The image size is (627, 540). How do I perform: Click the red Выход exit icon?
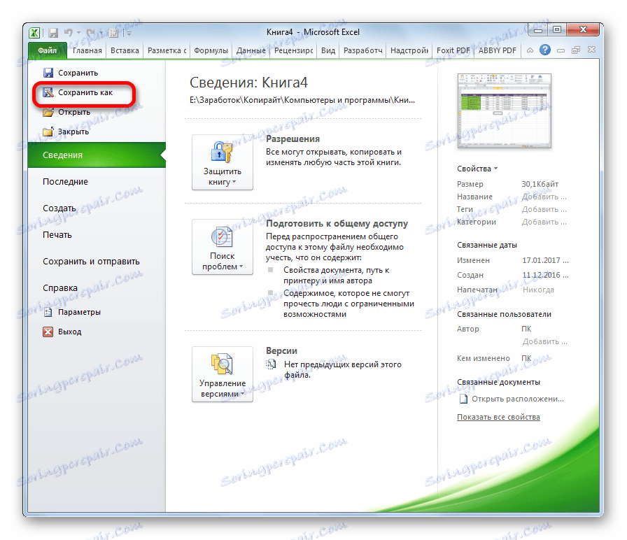(48, 331)
